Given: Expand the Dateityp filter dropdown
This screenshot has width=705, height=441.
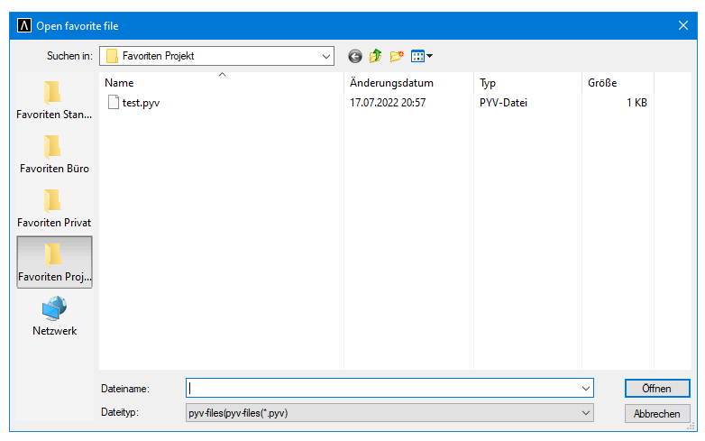Looking at the screenshot, I should (585, 413).
